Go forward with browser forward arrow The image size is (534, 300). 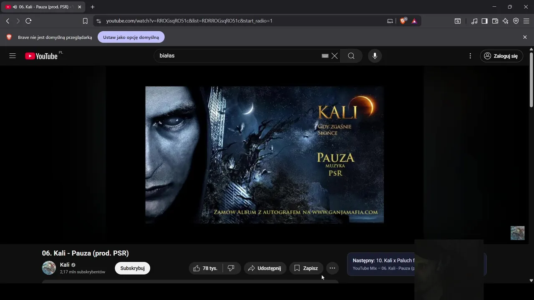(18, 21)
